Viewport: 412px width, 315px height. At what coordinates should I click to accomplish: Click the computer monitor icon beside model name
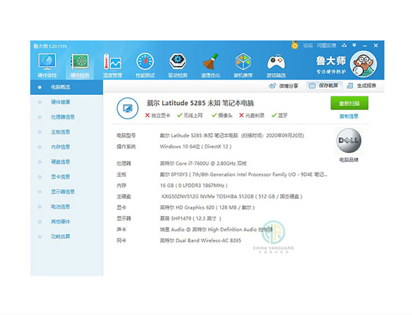(128, 109)
